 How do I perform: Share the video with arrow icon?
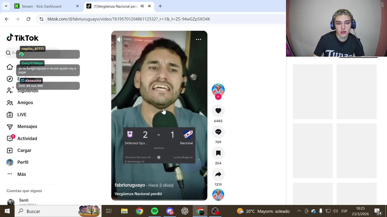point(218,174)
